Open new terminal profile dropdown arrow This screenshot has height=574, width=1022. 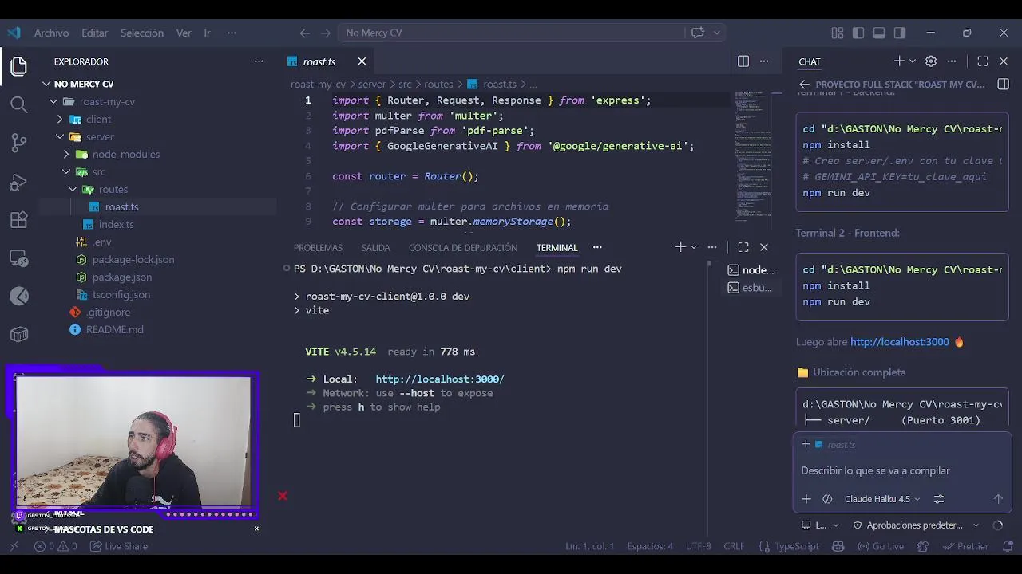[x=694, y=247]
